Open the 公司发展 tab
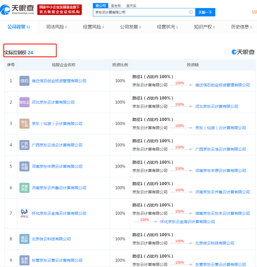 point(130,27)
